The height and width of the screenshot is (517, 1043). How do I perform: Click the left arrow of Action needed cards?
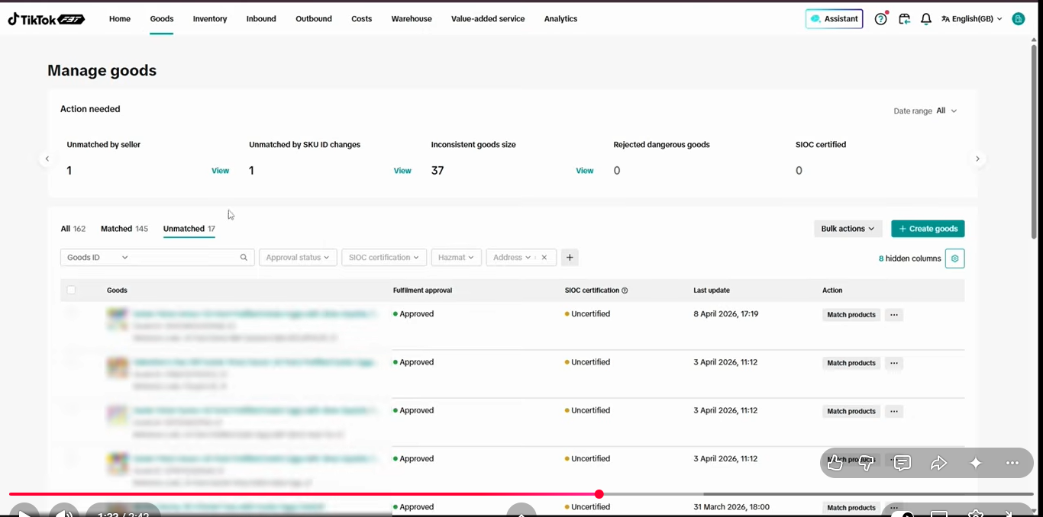point(47,159)
